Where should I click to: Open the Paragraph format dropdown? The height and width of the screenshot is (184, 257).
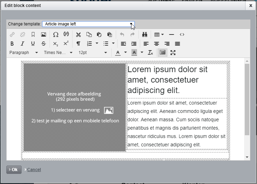(24, 53)
